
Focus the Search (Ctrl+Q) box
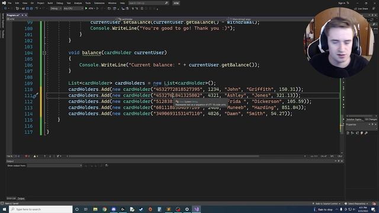click(148, 3)
